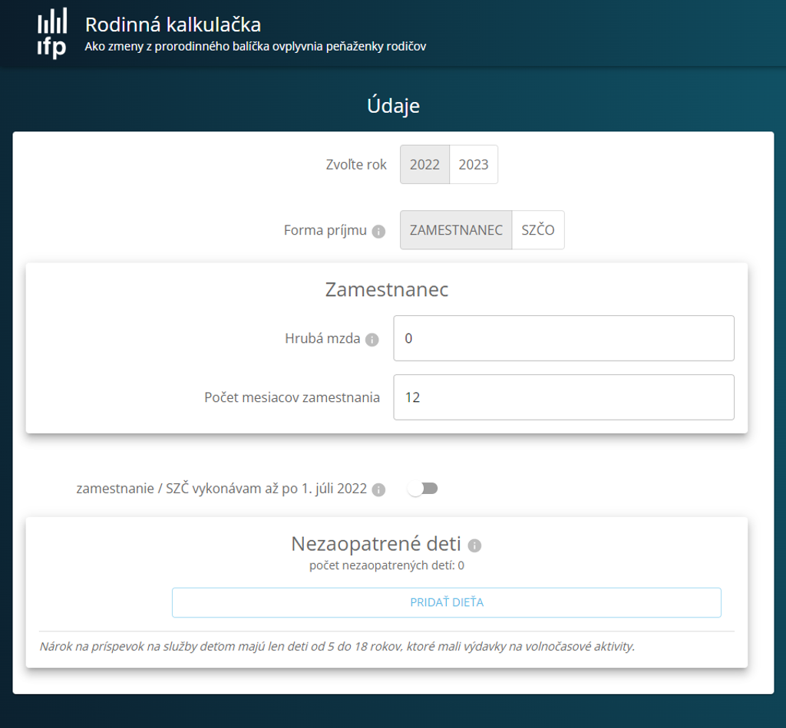The image size is (786, 728).
Task: Click the Zvoľte rok label
Action: click(x=356, y=165)
